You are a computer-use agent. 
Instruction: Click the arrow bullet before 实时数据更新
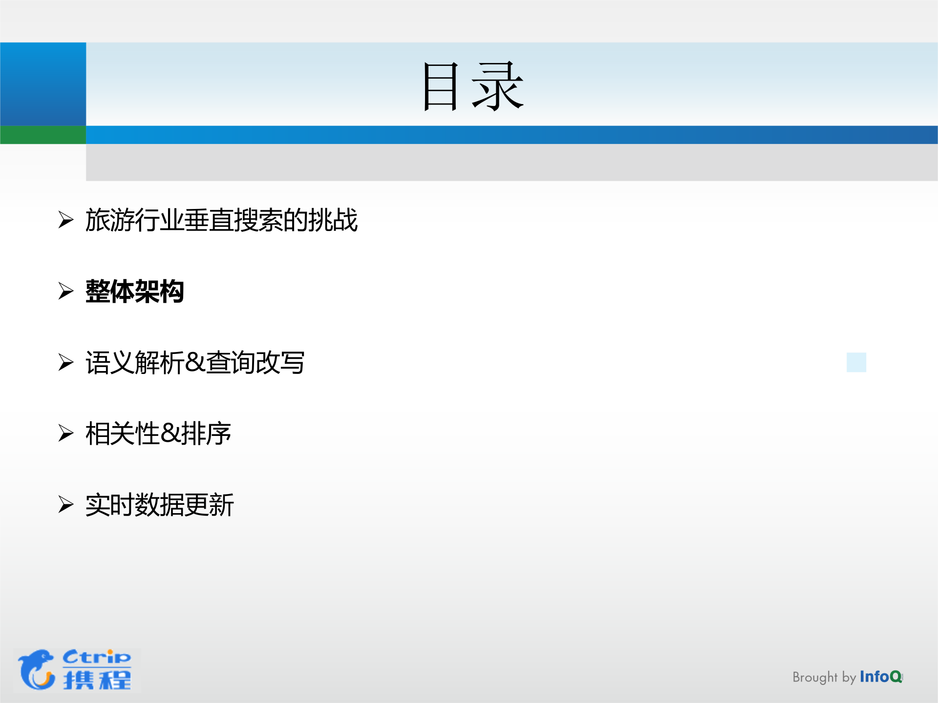coord(65,505)
